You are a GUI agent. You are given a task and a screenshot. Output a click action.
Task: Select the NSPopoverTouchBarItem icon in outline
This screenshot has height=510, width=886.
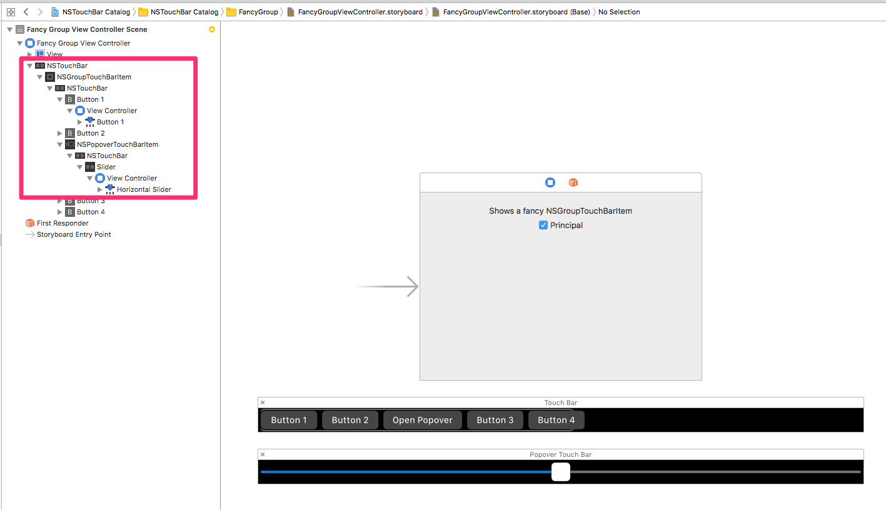[70, 144]
